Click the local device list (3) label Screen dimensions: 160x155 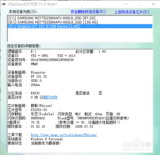click(23, 12)
